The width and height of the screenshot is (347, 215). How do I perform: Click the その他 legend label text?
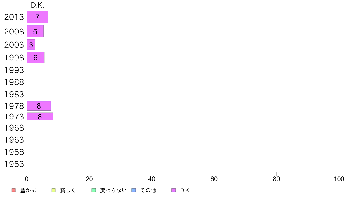(x=148, y=190)
